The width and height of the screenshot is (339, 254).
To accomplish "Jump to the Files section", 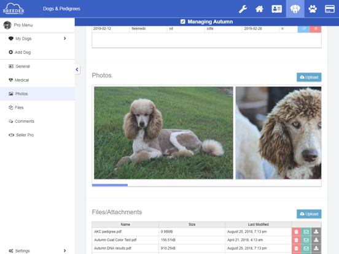I will (37, 107).
